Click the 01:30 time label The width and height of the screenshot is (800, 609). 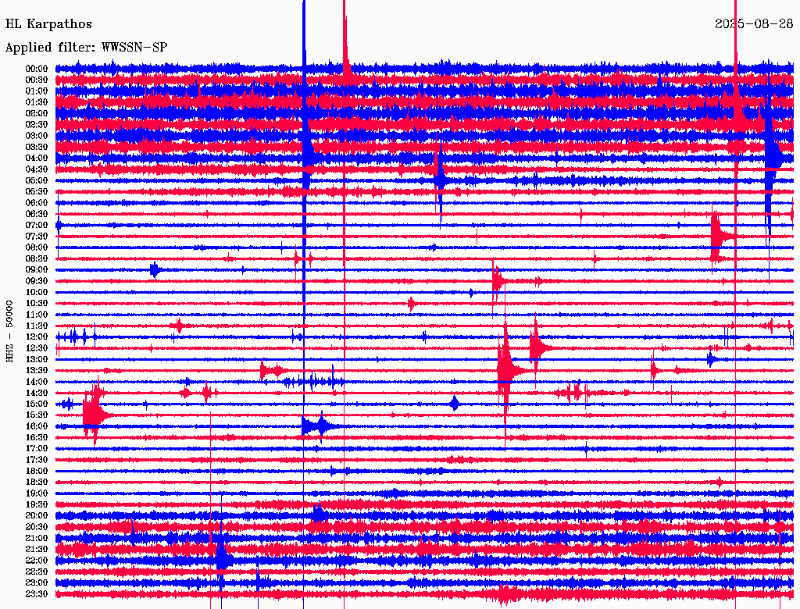click(x=37, y=102)
